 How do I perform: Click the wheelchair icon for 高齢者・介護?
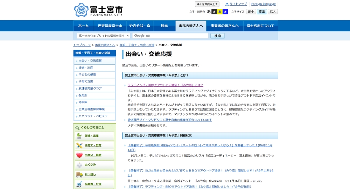(x=79, y=184)
